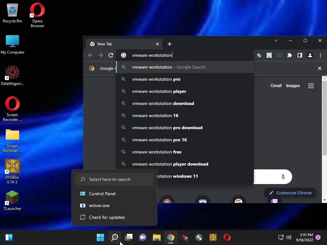Open the Chrome Extensions puzzle icon

point(289,55)
